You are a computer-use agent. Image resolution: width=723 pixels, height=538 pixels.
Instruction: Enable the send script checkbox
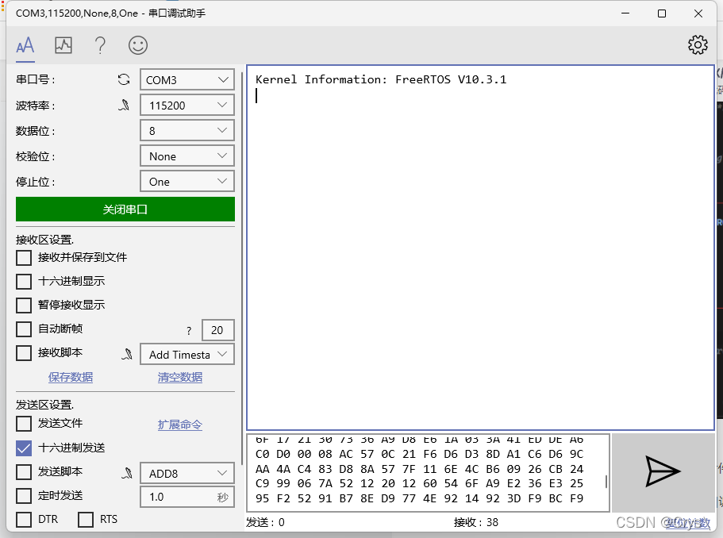[24, 472]
